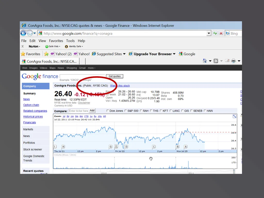The image size is (264, 198).
Task: Expand the Identity Safe dropdown
Action: point(82,46)
